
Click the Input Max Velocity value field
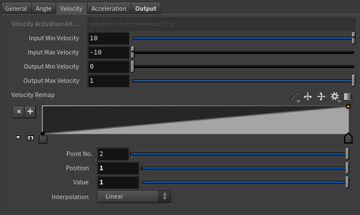click(x=108, y=52)
